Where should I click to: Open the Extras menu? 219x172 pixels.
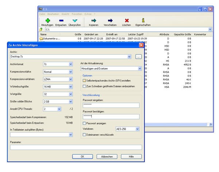point(88,14)
